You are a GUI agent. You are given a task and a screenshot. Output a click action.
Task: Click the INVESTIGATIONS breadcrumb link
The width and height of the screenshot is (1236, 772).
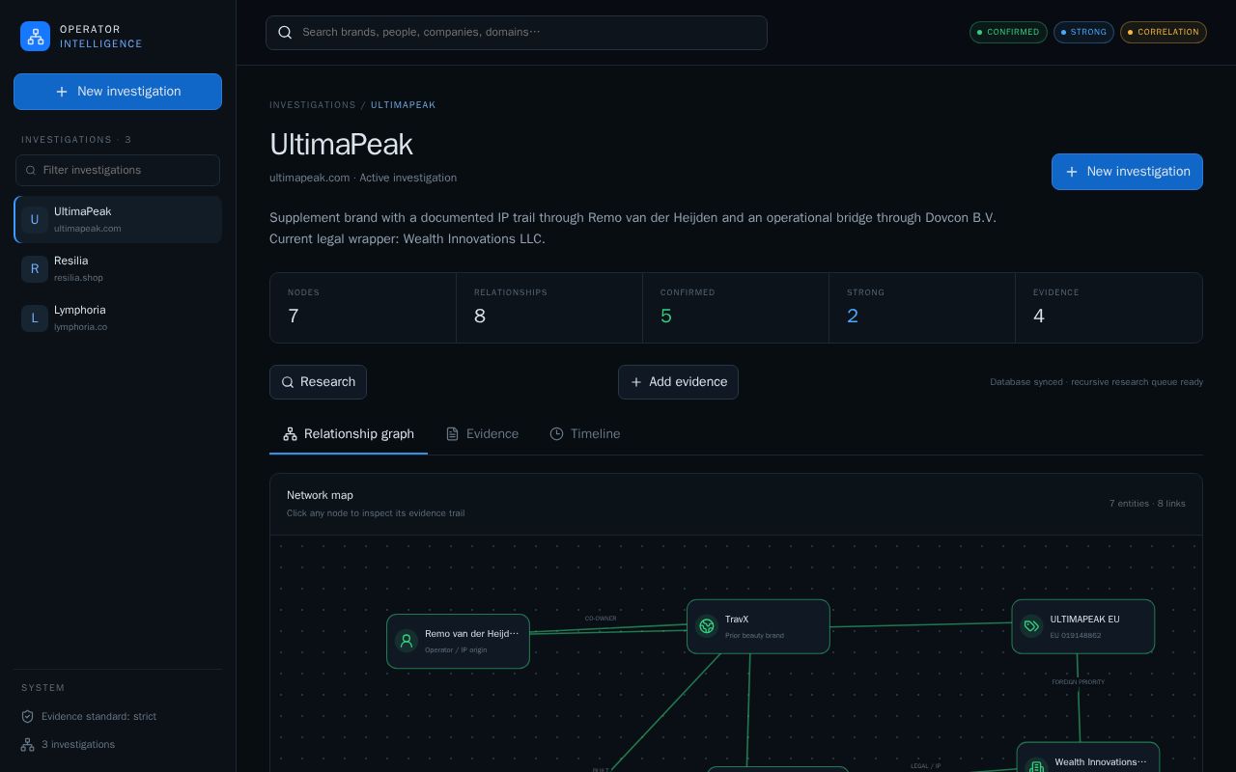tap(313, 105)
